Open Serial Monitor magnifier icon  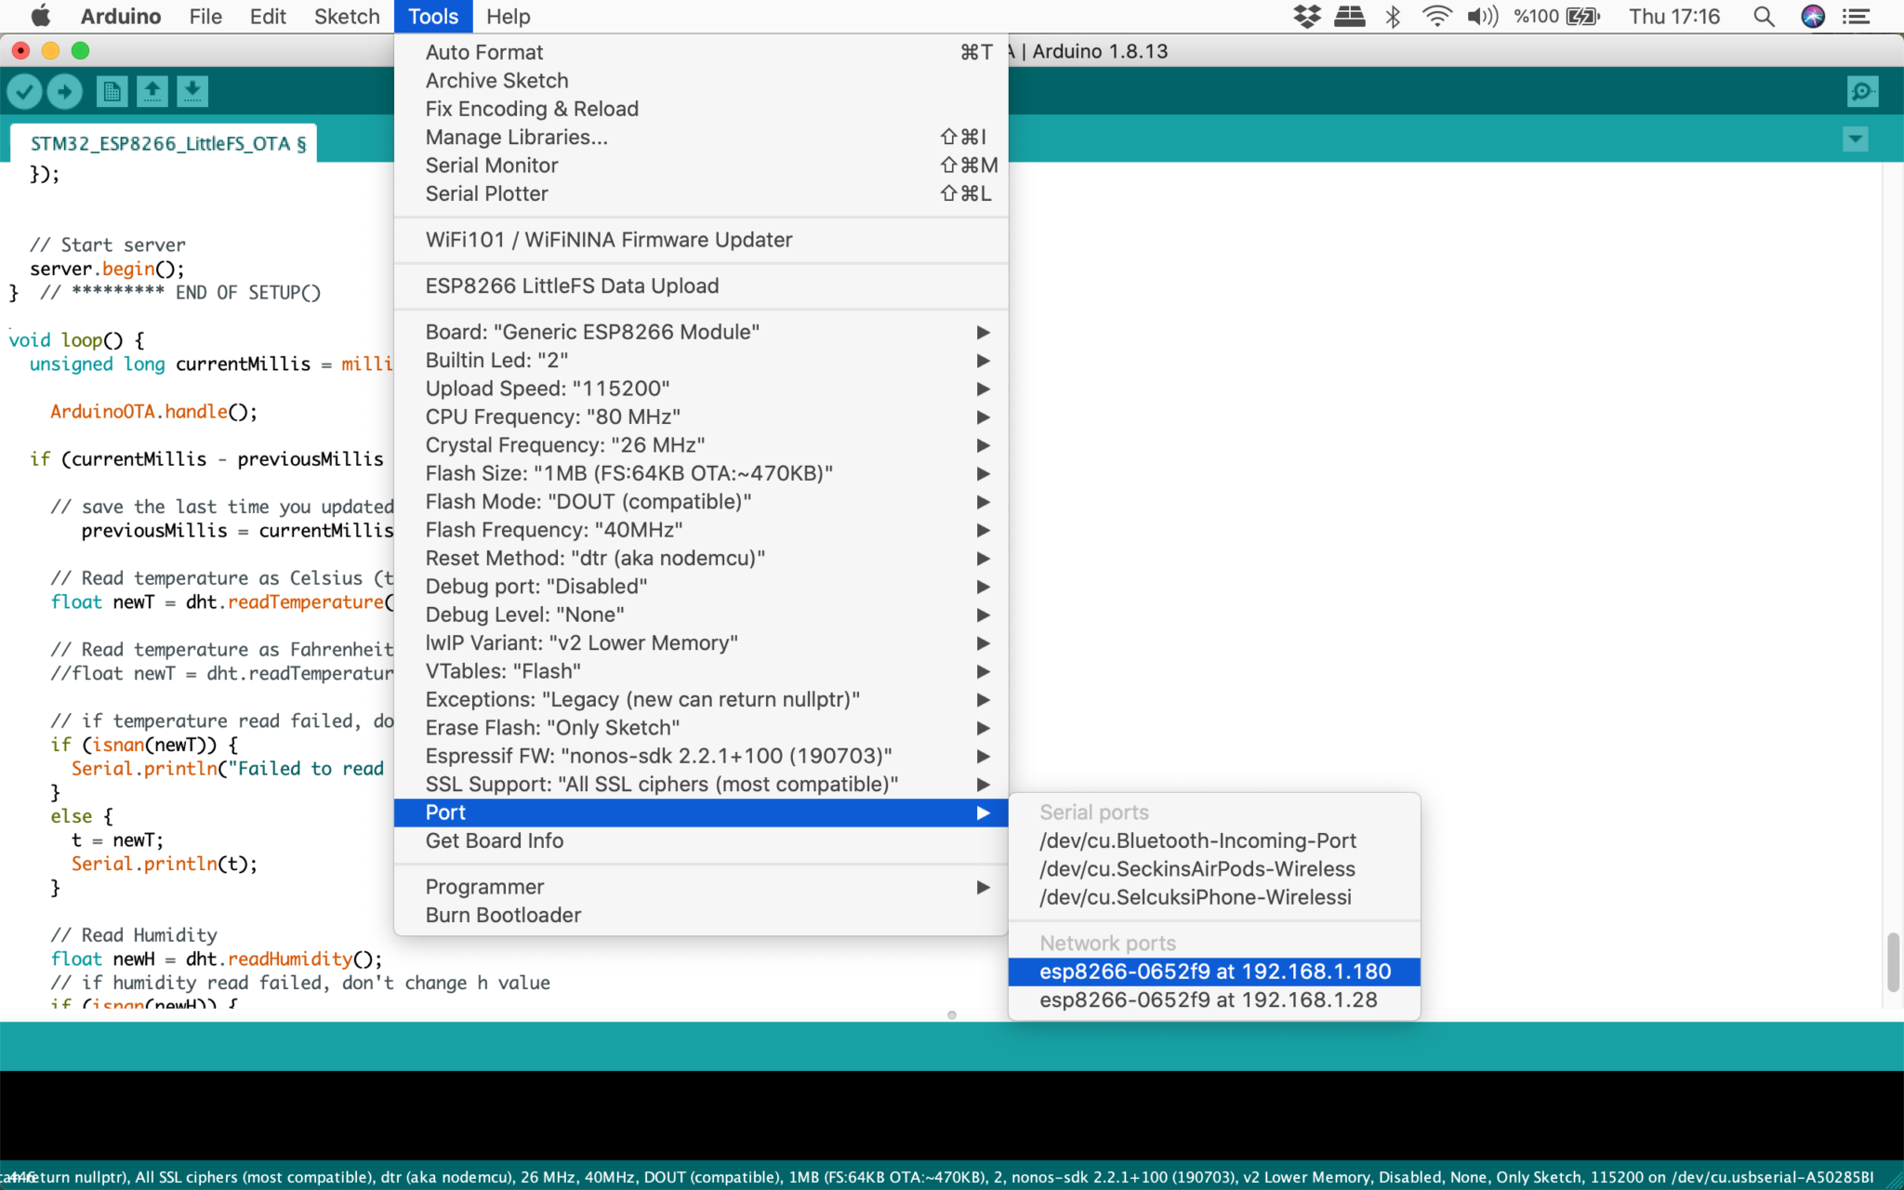click(x=1862, y=91)
